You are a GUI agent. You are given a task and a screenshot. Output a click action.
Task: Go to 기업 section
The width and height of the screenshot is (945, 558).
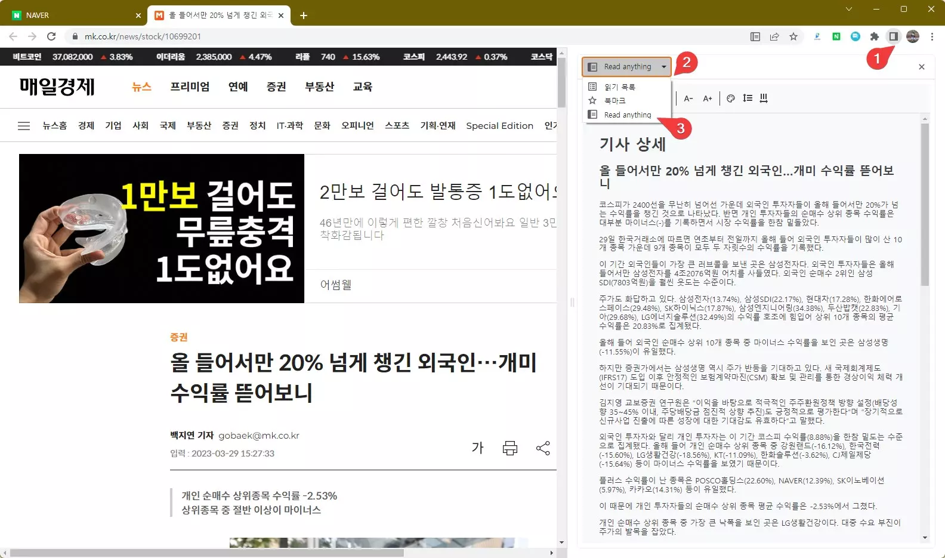[113, 126]
